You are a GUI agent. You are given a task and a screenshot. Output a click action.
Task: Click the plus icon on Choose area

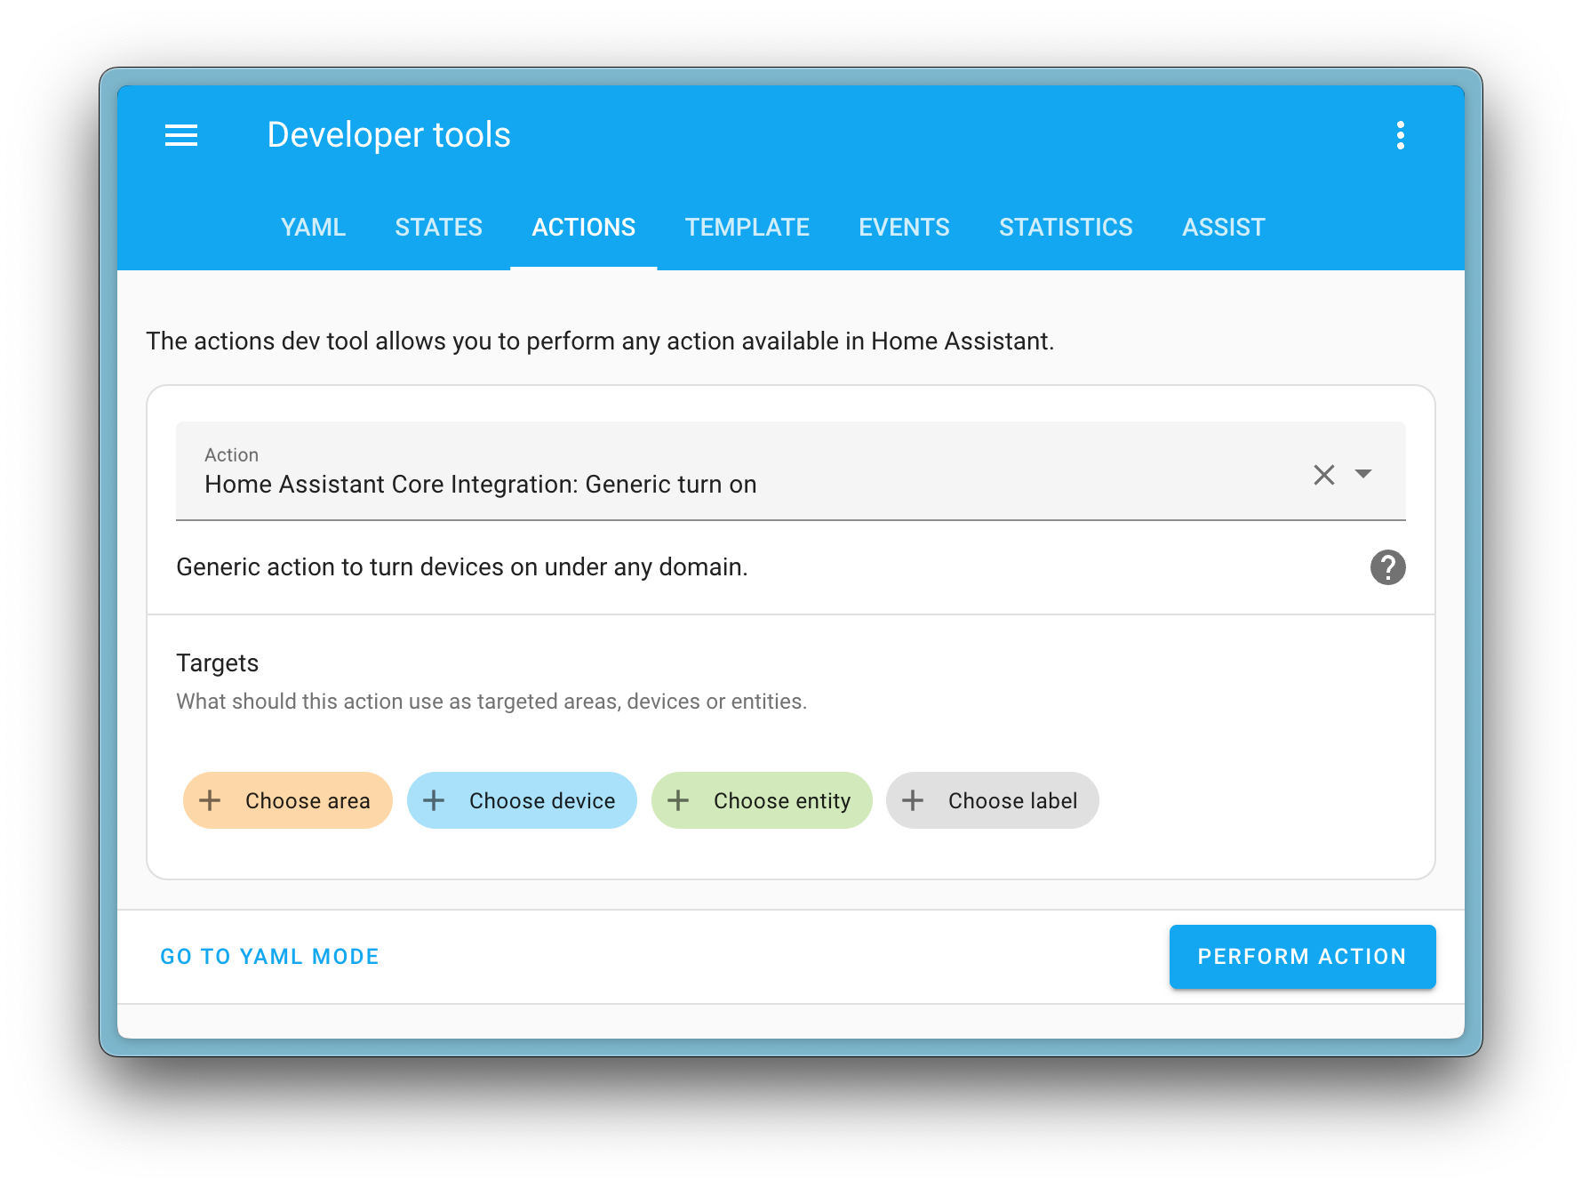click(210, 800)
